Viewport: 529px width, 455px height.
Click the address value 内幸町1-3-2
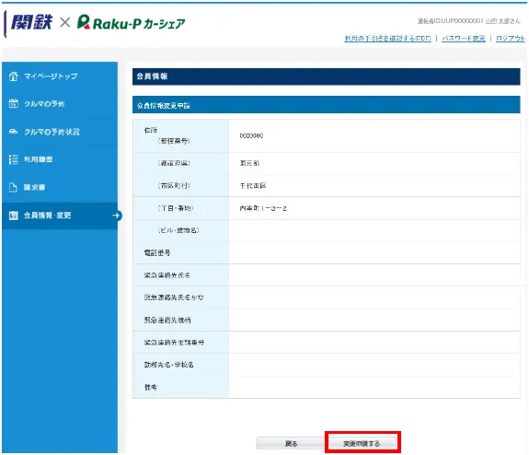coord(263,208)
